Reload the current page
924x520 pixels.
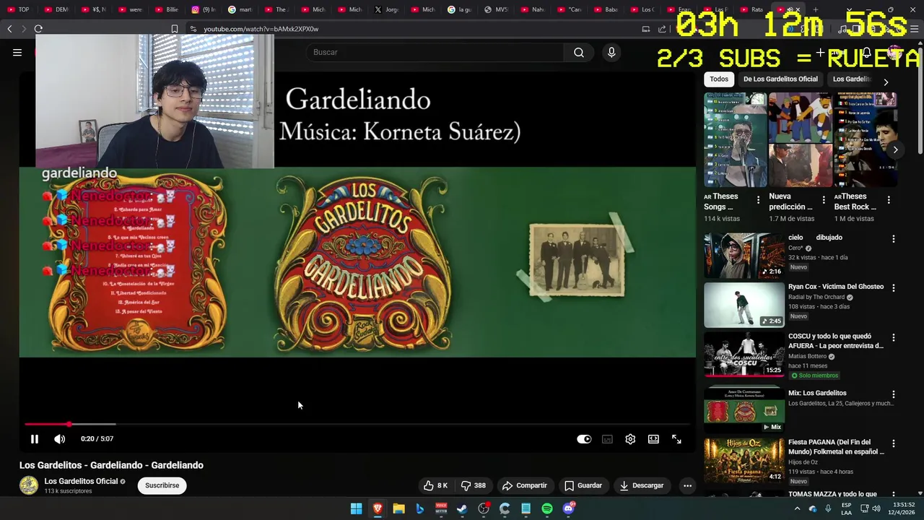tap(38, 29)
